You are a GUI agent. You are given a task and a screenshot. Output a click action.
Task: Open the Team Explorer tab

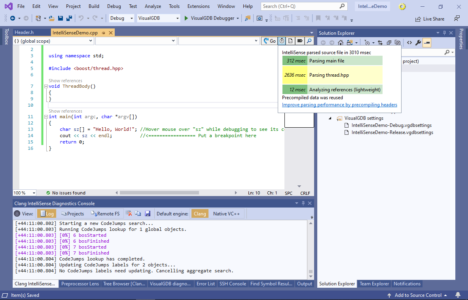click(374, 284)
